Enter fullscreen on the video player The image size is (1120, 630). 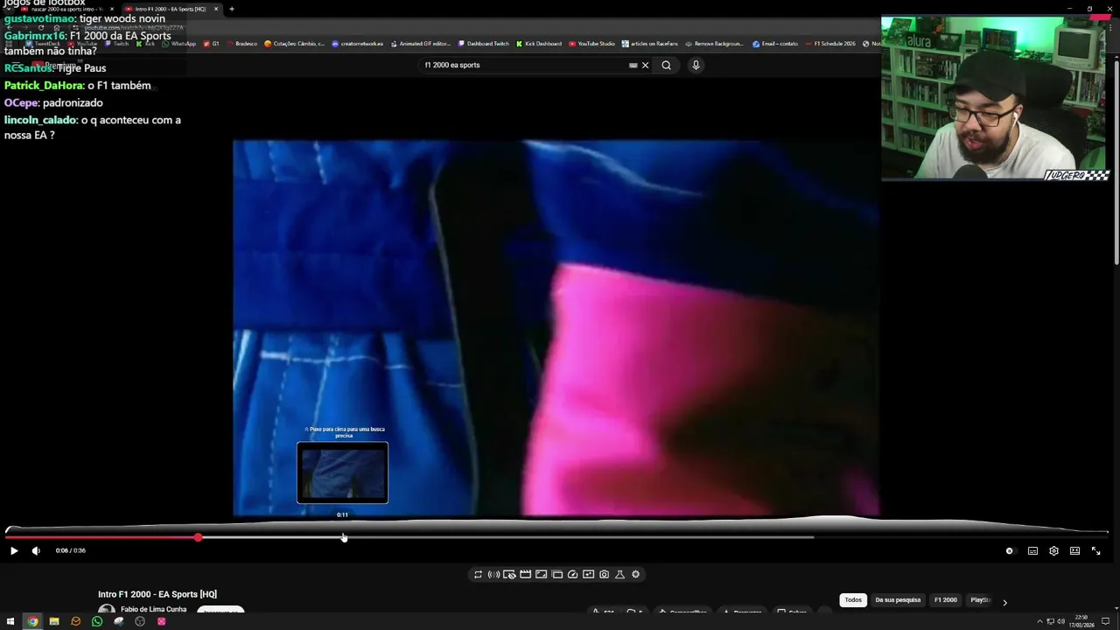[x=1095, y=550]
